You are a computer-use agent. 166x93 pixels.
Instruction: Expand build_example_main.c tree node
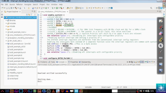(x=6, y=32)
